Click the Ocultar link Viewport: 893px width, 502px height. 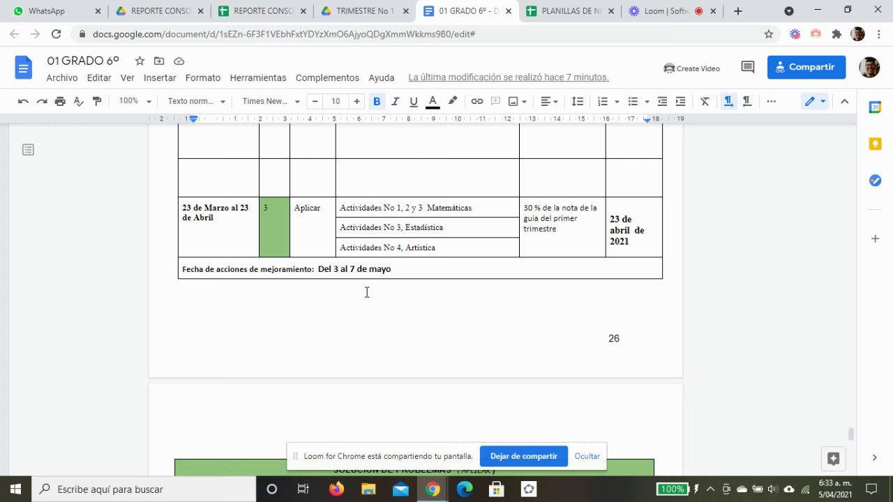587,456
